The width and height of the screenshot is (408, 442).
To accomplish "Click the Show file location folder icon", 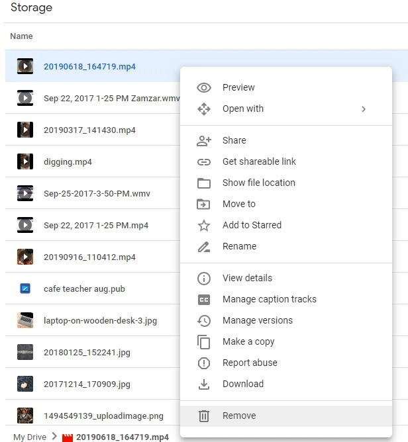I will point(204,183).
